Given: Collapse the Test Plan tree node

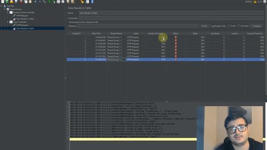Looking at the screenshot, I should click(1, 6).
